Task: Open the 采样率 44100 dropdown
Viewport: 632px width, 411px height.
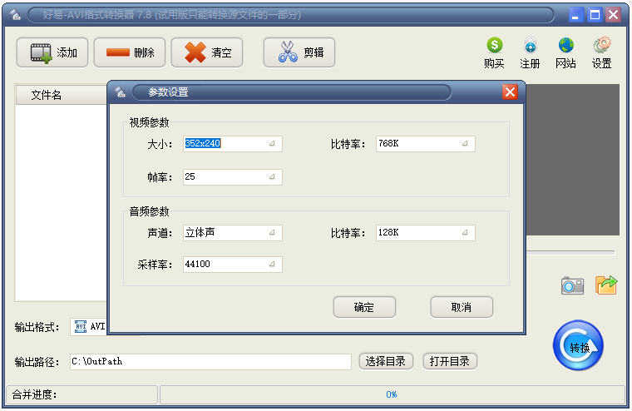Action: (x=233, y=265)
